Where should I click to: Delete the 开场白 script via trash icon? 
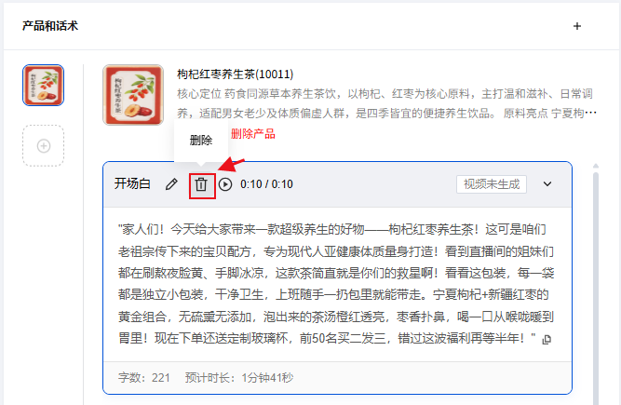point(201,184)
